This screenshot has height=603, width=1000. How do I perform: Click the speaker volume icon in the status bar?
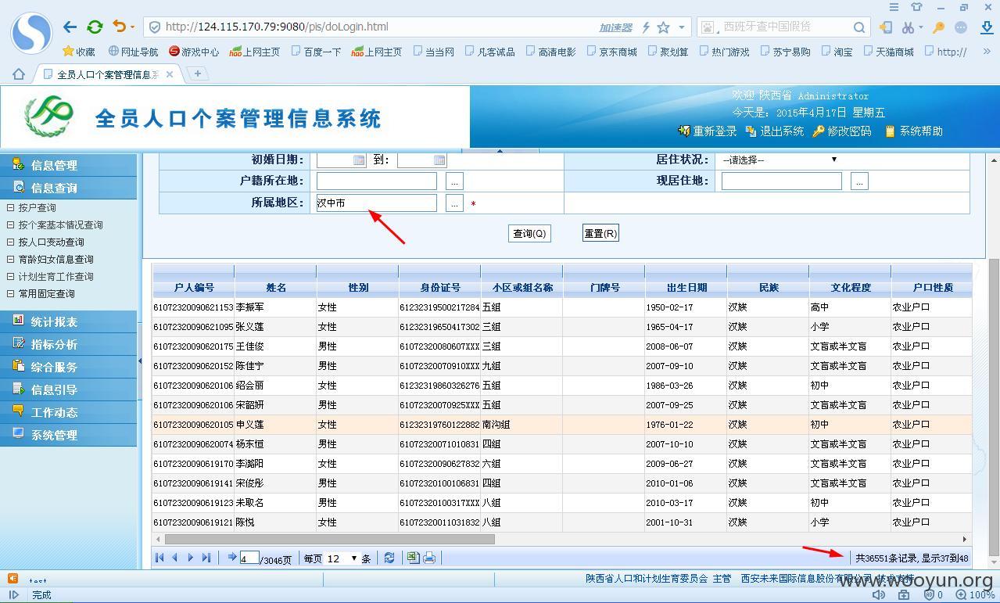pyautogui.click(x=878, y=595)
